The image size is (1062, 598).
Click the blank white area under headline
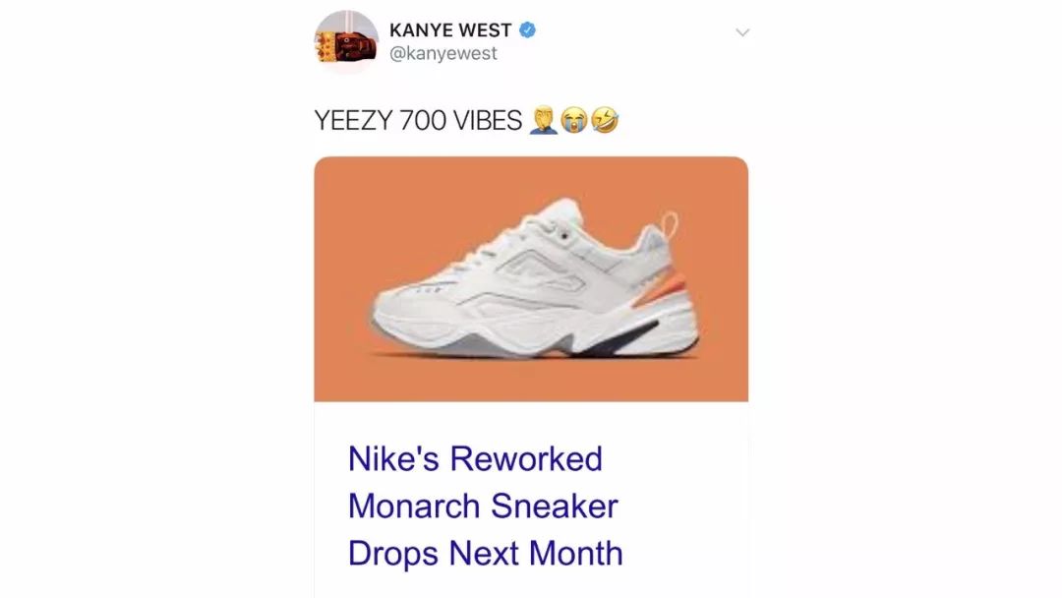click(531, 586)
